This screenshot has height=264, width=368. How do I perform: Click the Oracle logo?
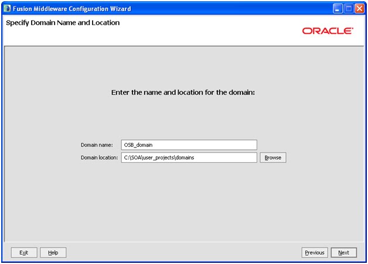tap(328, 30)
